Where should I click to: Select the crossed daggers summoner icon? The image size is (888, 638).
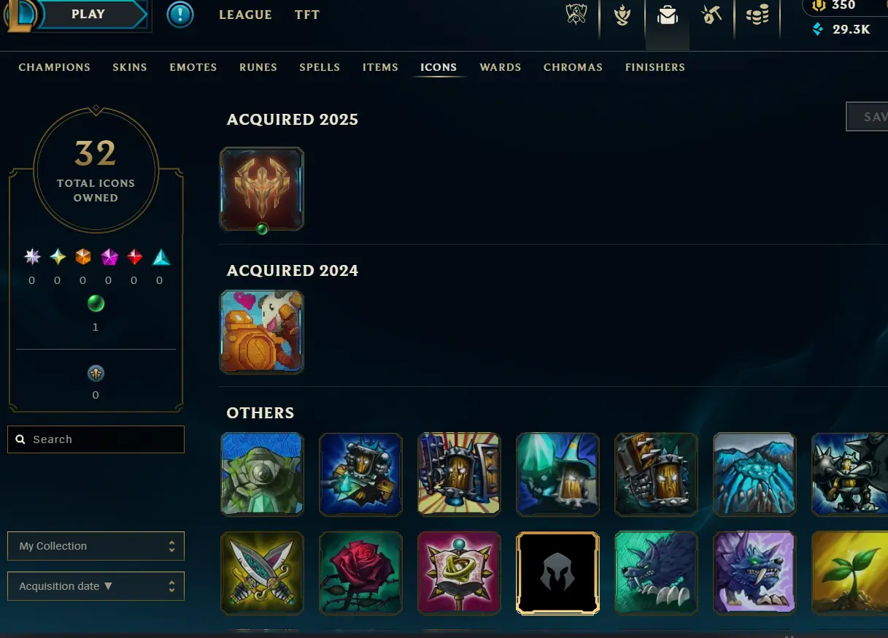262,573
